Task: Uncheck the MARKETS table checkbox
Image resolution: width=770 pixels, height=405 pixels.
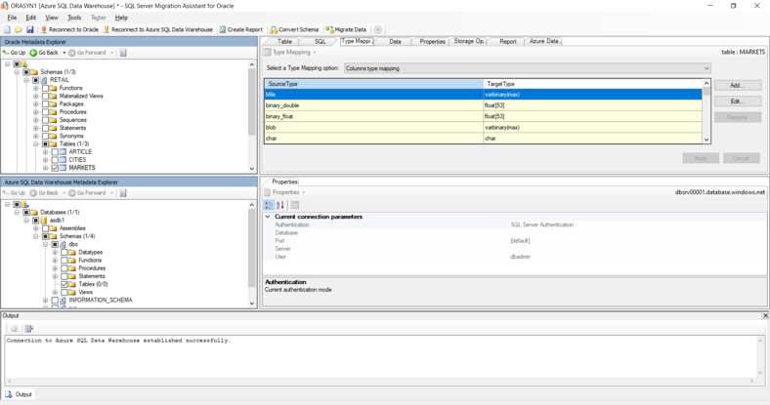Action: pyautogui.click(x=56, y=168)
